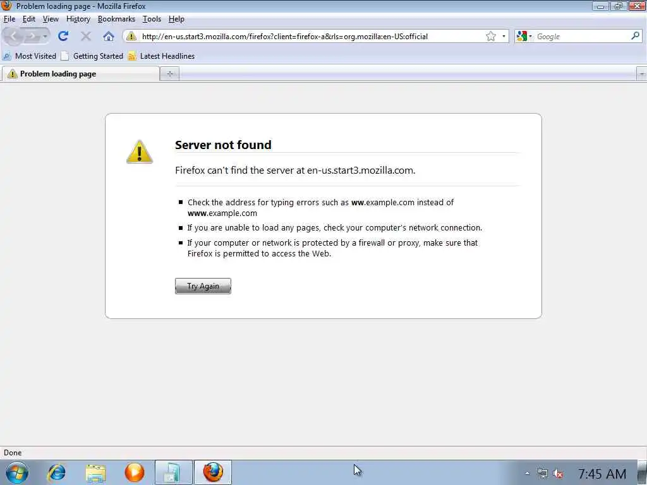Screen dimensions: 647x485
Task: Click the taskbar document window button
Action: coord(173,472)
